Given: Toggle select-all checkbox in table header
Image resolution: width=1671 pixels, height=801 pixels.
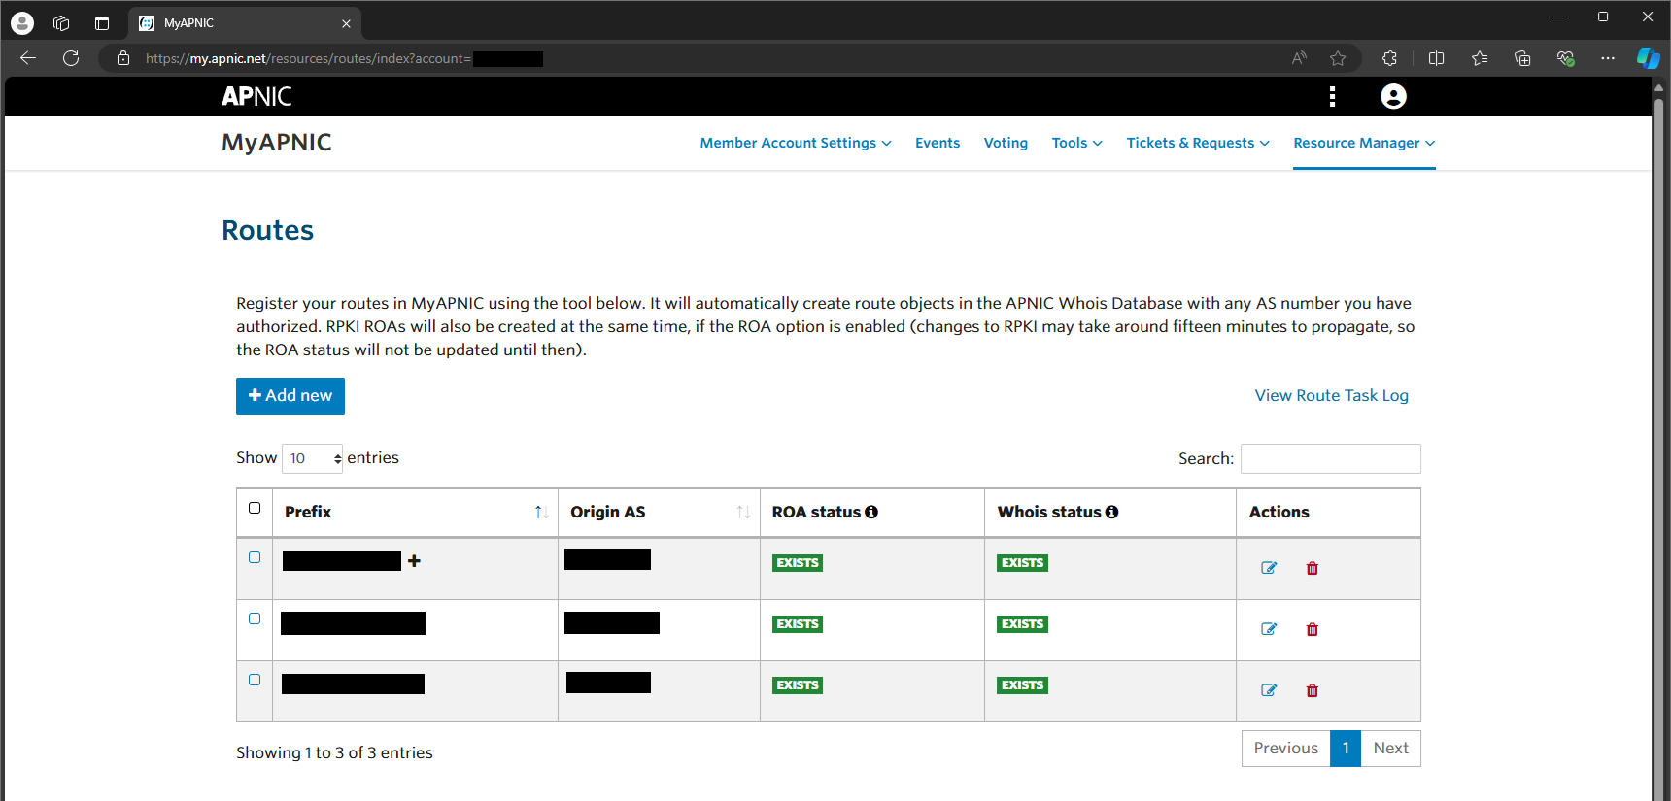Looking at the screenshot, I should click(255, 508).
